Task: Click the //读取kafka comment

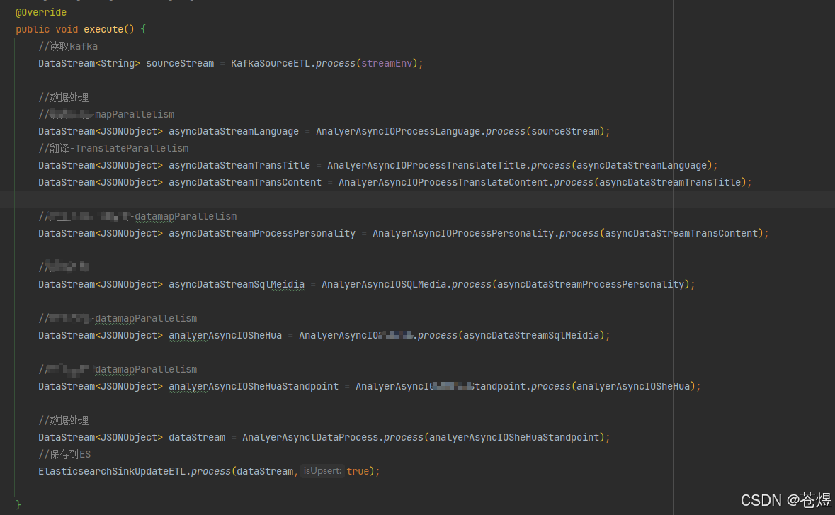Action: [x=68, y=46]
